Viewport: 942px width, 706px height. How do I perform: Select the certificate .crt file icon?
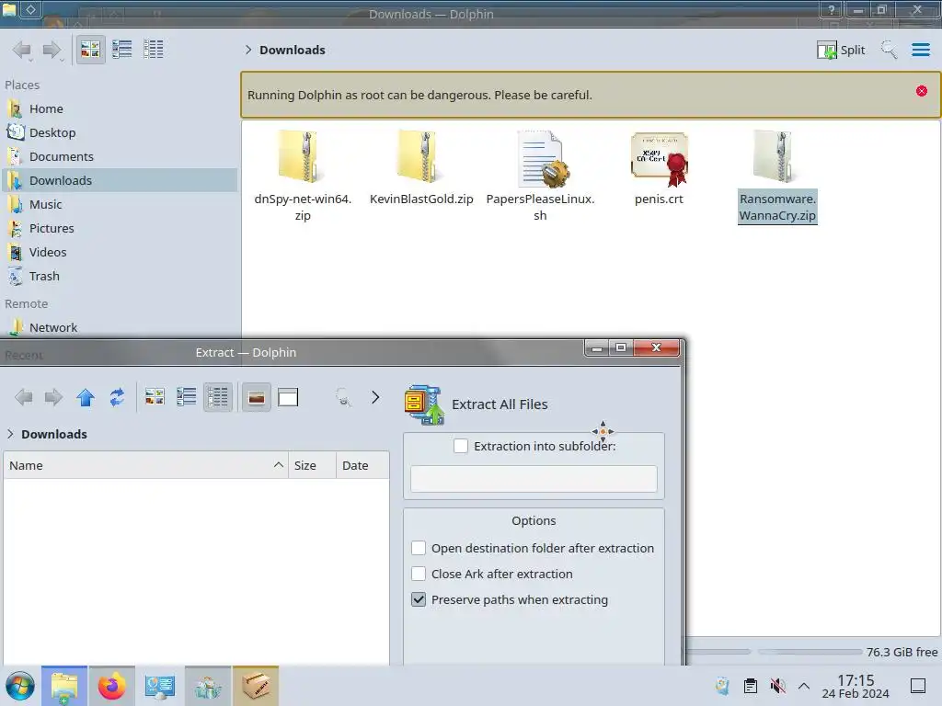(659, 159)
